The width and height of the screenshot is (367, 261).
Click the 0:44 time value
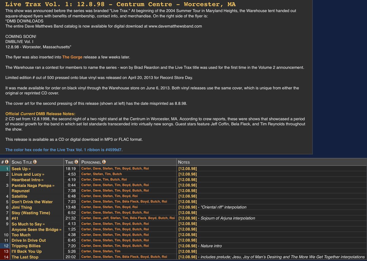(72, 185)
